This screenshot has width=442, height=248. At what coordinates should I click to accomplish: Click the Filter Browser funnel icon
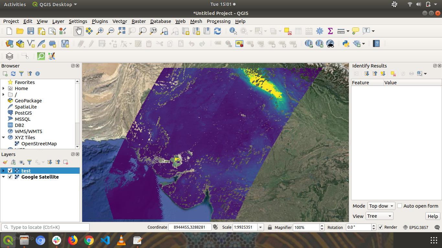(x=21, y=74)
